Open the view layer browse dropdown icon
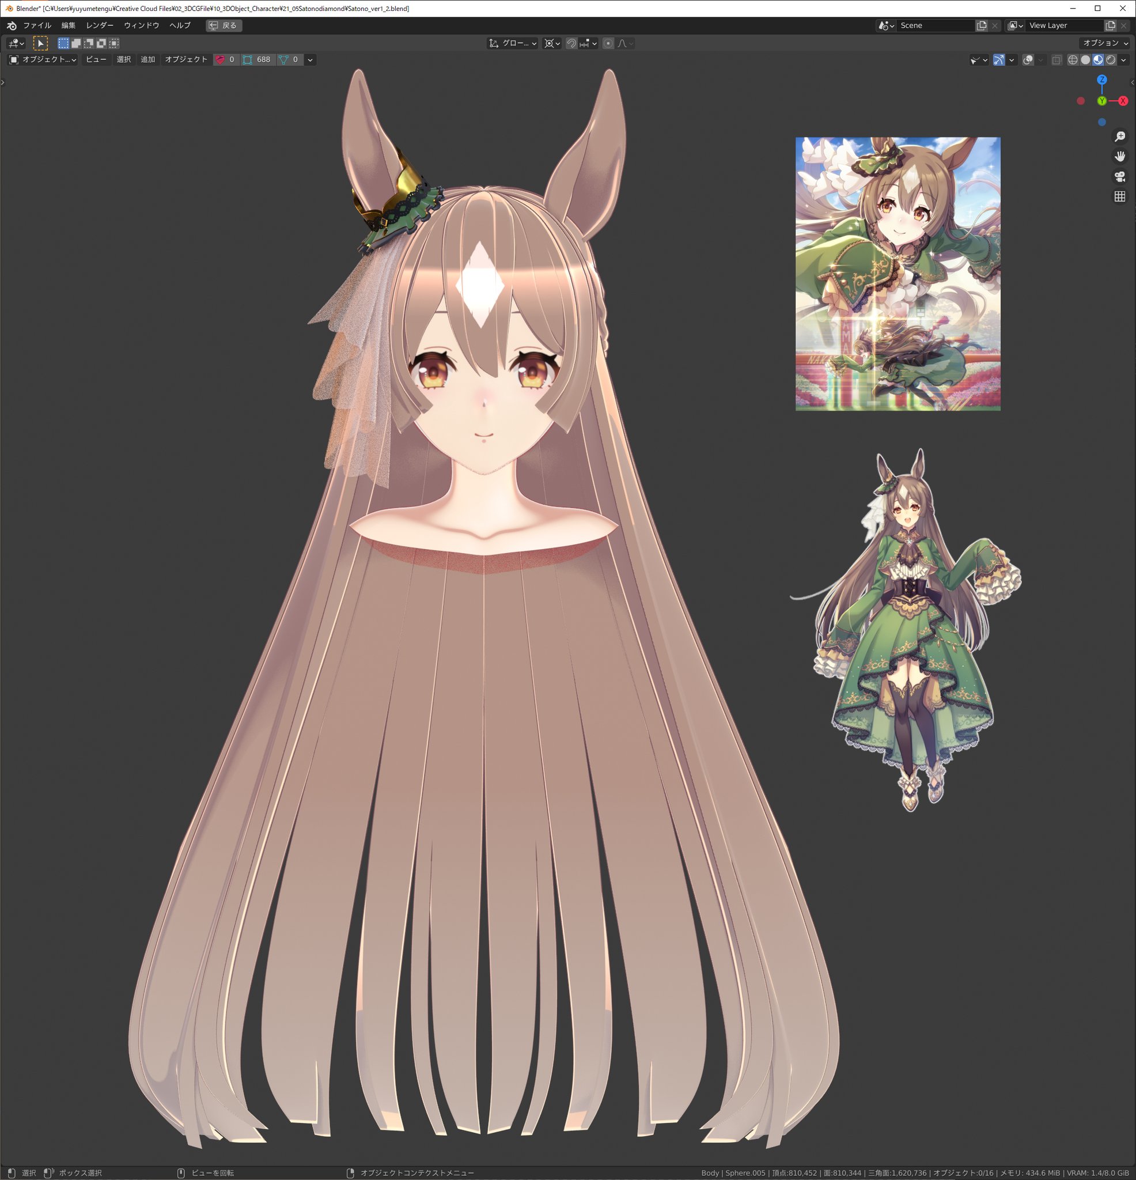The image size is (1136, 1180). click(1016, 25)
